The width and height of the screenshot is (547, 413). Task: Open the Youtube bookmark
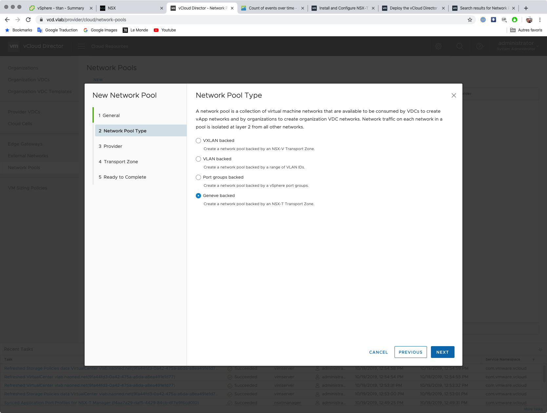[165, 30]
